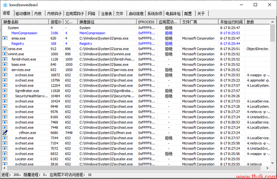277x179 pixels.
Task: Click the services.exe process icon
Action: 5,70
